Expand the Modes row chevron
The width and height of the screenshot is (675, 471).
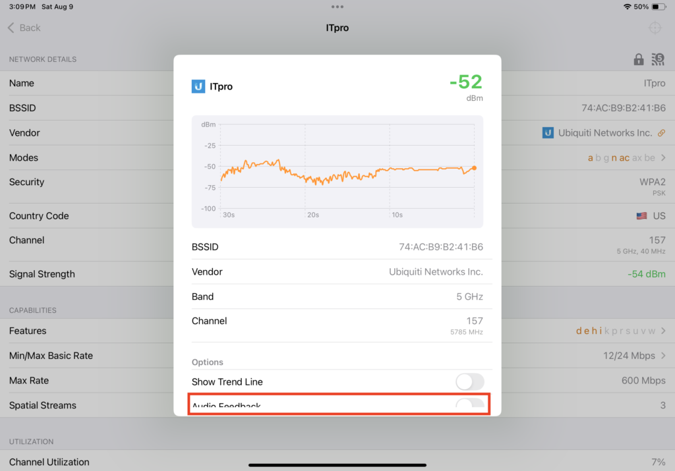(x=663, y=158)
